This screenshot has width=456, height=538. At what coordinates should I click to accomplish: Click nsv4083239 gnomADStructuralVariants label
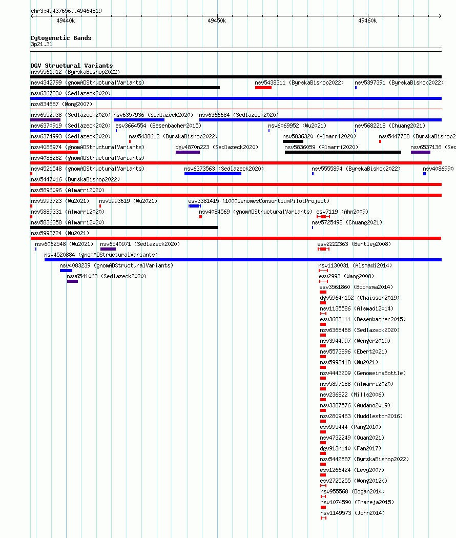pyautogui.click(x=116, y=265)
